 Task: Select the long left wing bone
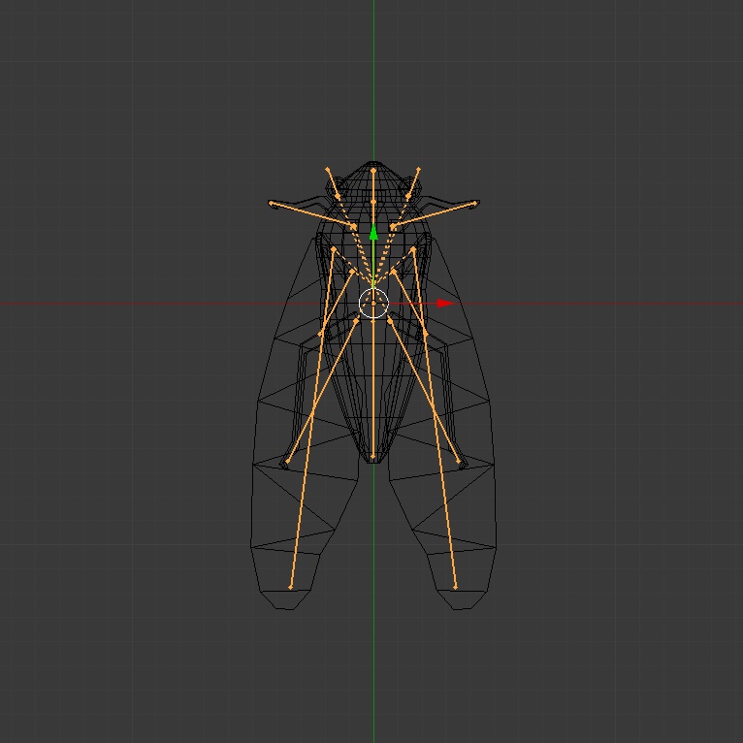click(x=311, y=418)
